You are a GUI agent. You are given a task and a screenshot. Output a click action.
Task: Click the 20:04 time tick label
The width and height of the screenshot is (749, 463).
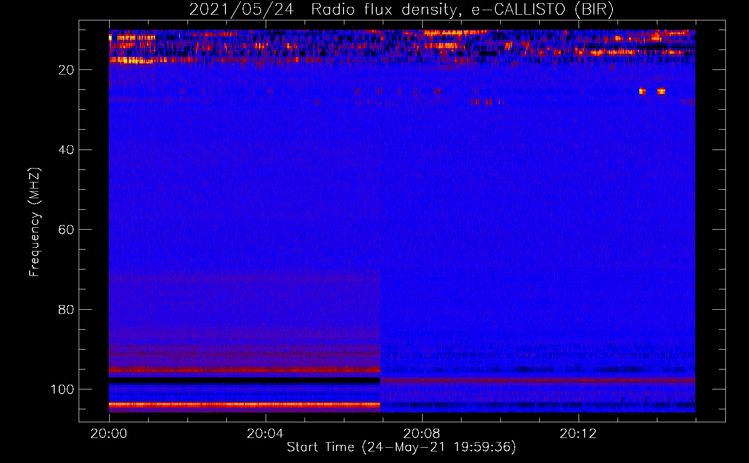pos(265,434)
